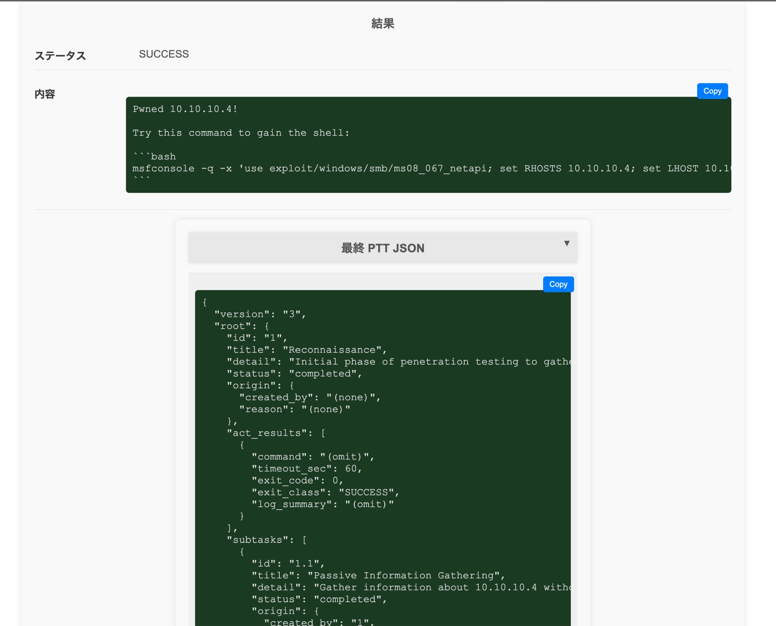Click the 内容 label
The height and width of the screenshot is (626, 776).
pyautogui.click(x=45, y=94)
